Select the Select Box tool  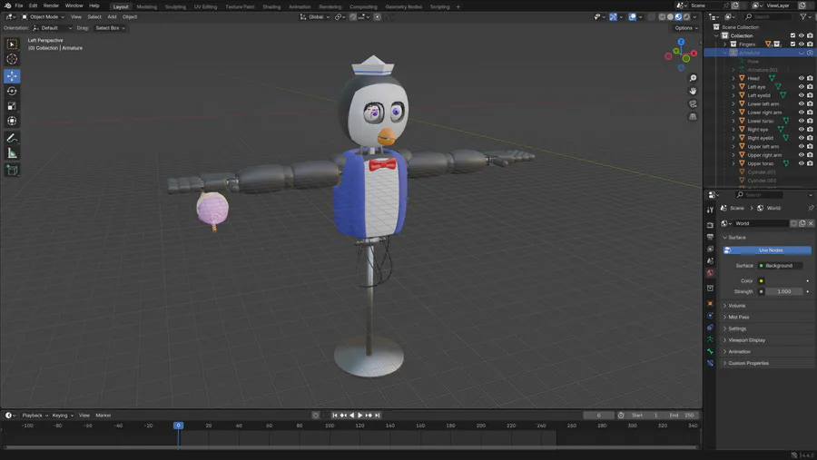click(12, 44)
